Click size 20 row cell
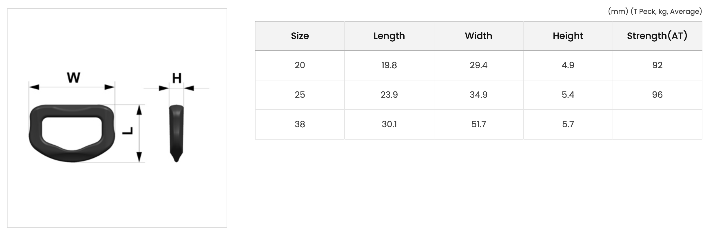This screenshot has height=243, width=714. 300,65
